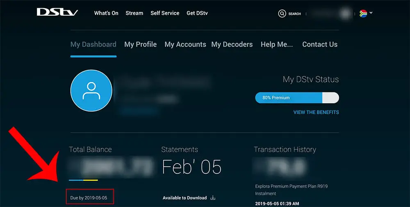Screen dimensions: 410x207
Task: Click the blue user profile avatar
Action: [x=91, y=91]
